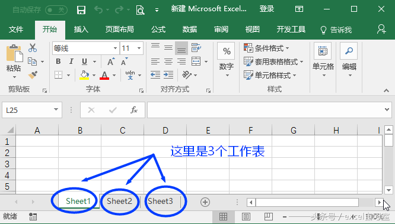Click the Cut scissors icon
The height and width of the screenshot is (224, 395).
[x=33, y=48]
